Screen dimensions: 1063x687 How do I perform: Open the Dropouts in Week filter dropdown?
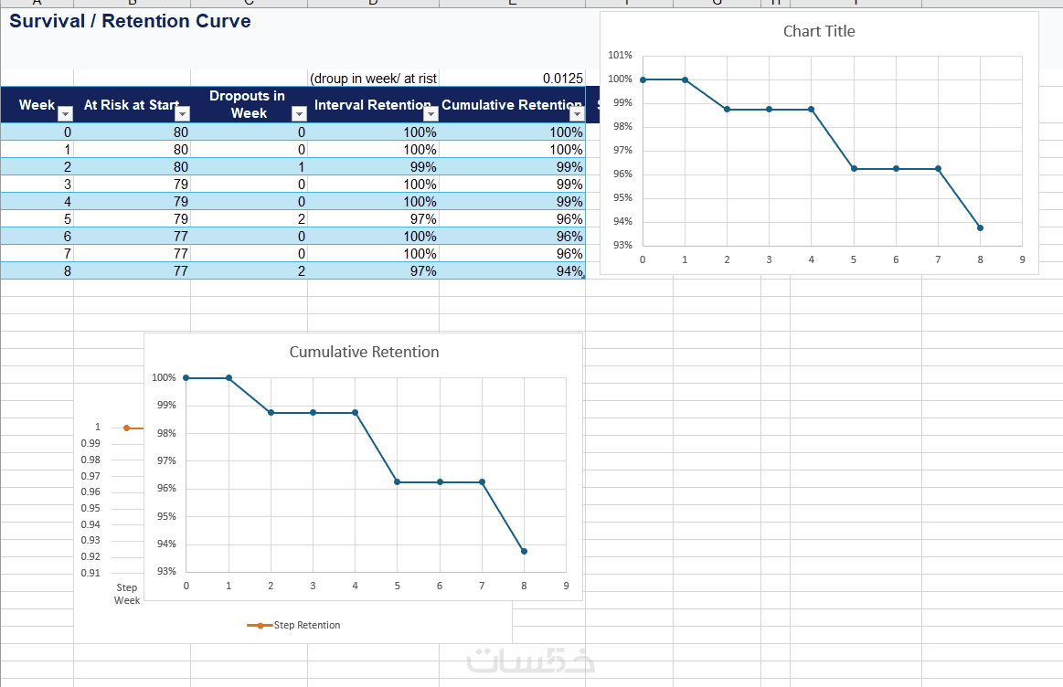(299, 114)
